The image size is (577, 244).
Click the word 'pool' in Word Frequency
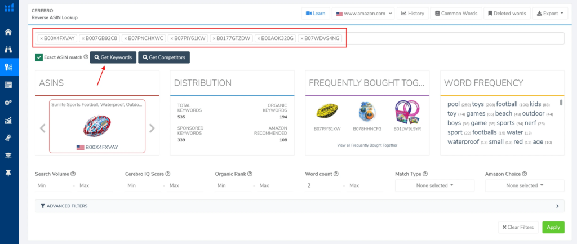point(454,104)
